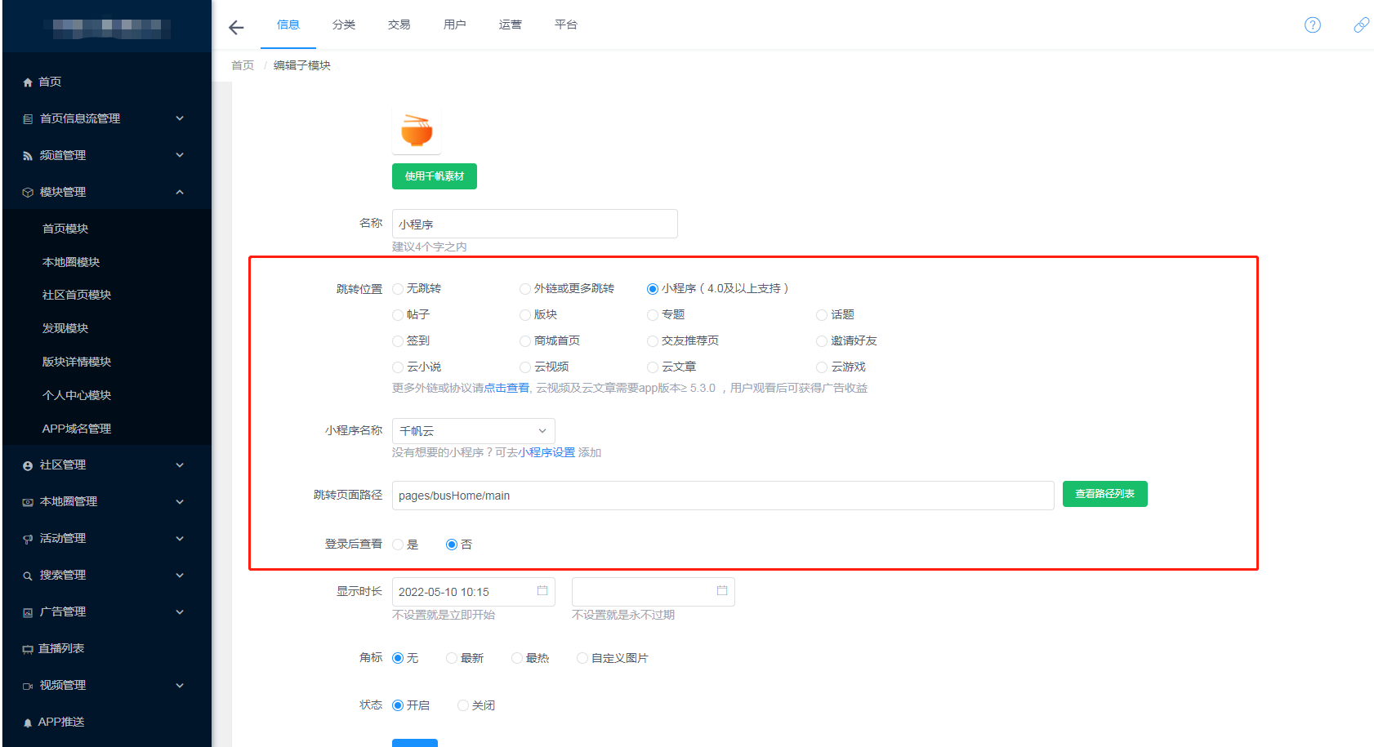Click the noodle bowl module image
This screenshot has height=747, width=1374.
[417, 131]
